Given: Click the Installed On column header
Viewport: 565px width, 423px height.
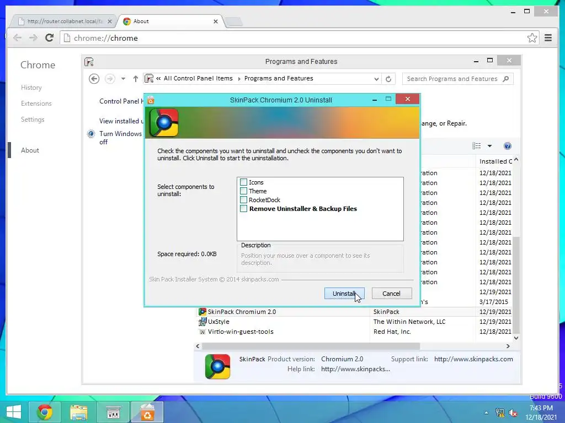Looking at the screenshot, I should pos(494,161).
